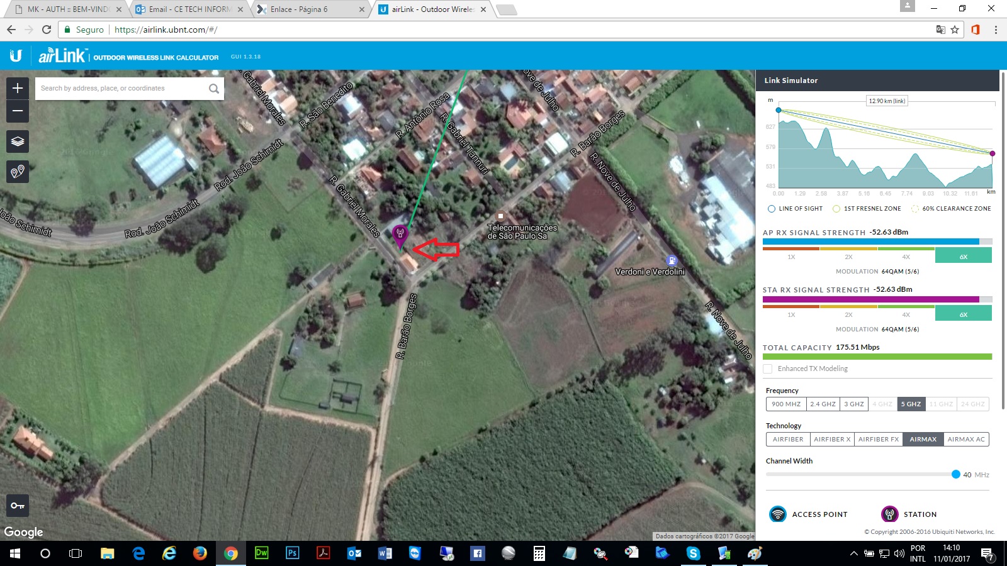Viewport: 1007px width, 566px height.
Task: Open Task View on the taskbar
Action: (x=76, y=553)
